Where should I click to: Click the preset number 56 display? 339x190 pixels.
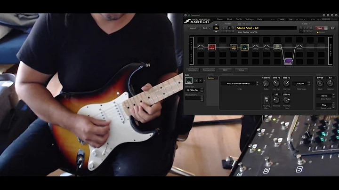pyautogui.click(x=216, y=28)
